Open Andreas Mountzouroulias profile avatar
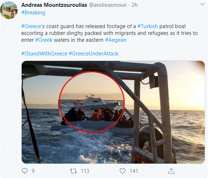This screenshot has height=178, width=208. coord(9,10)
